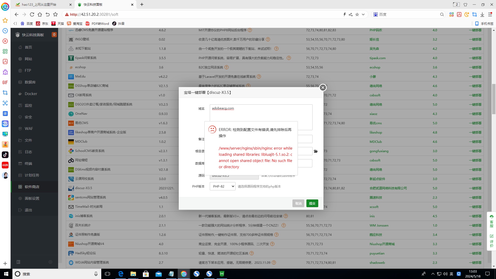Click 一键部署 for HadSky轻论坛 row
496x279 pixels.
tap(475, 253)
